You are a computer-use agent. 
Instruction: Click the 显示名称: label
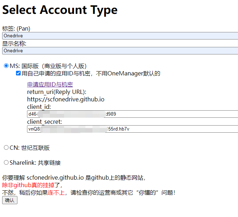click(x=14, y=43)
